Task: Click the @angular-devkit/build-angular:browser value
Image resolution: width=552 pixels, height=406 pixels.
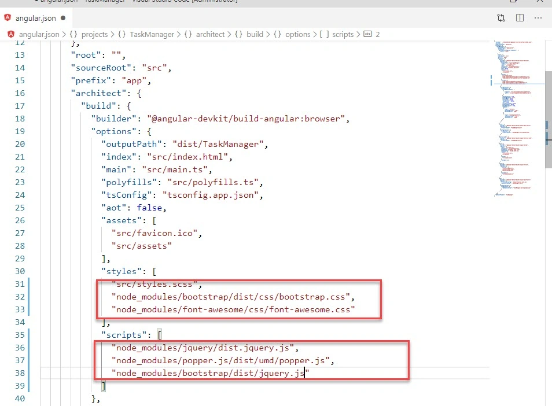Action: point(246,119)
